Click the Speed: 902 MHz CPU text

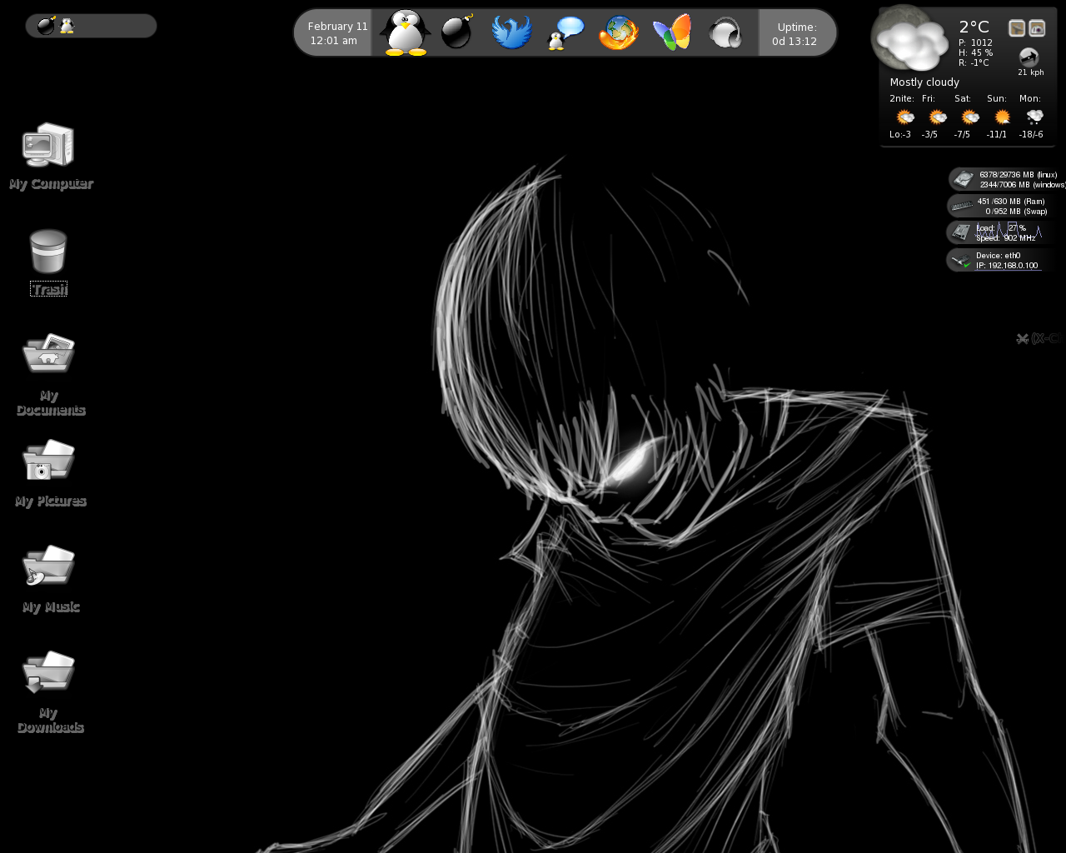coord(1005,238)
